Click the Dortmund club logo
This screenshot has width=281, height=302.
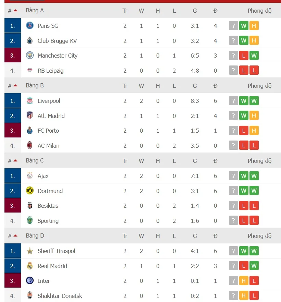29,191
